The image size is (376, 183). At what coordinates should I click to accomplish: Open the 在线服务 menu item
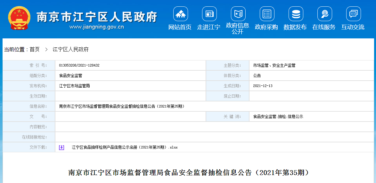point(324,27)
